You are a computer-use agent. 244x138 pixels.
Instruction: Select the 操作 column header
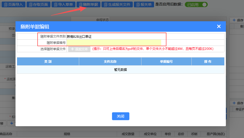[208, 61]
